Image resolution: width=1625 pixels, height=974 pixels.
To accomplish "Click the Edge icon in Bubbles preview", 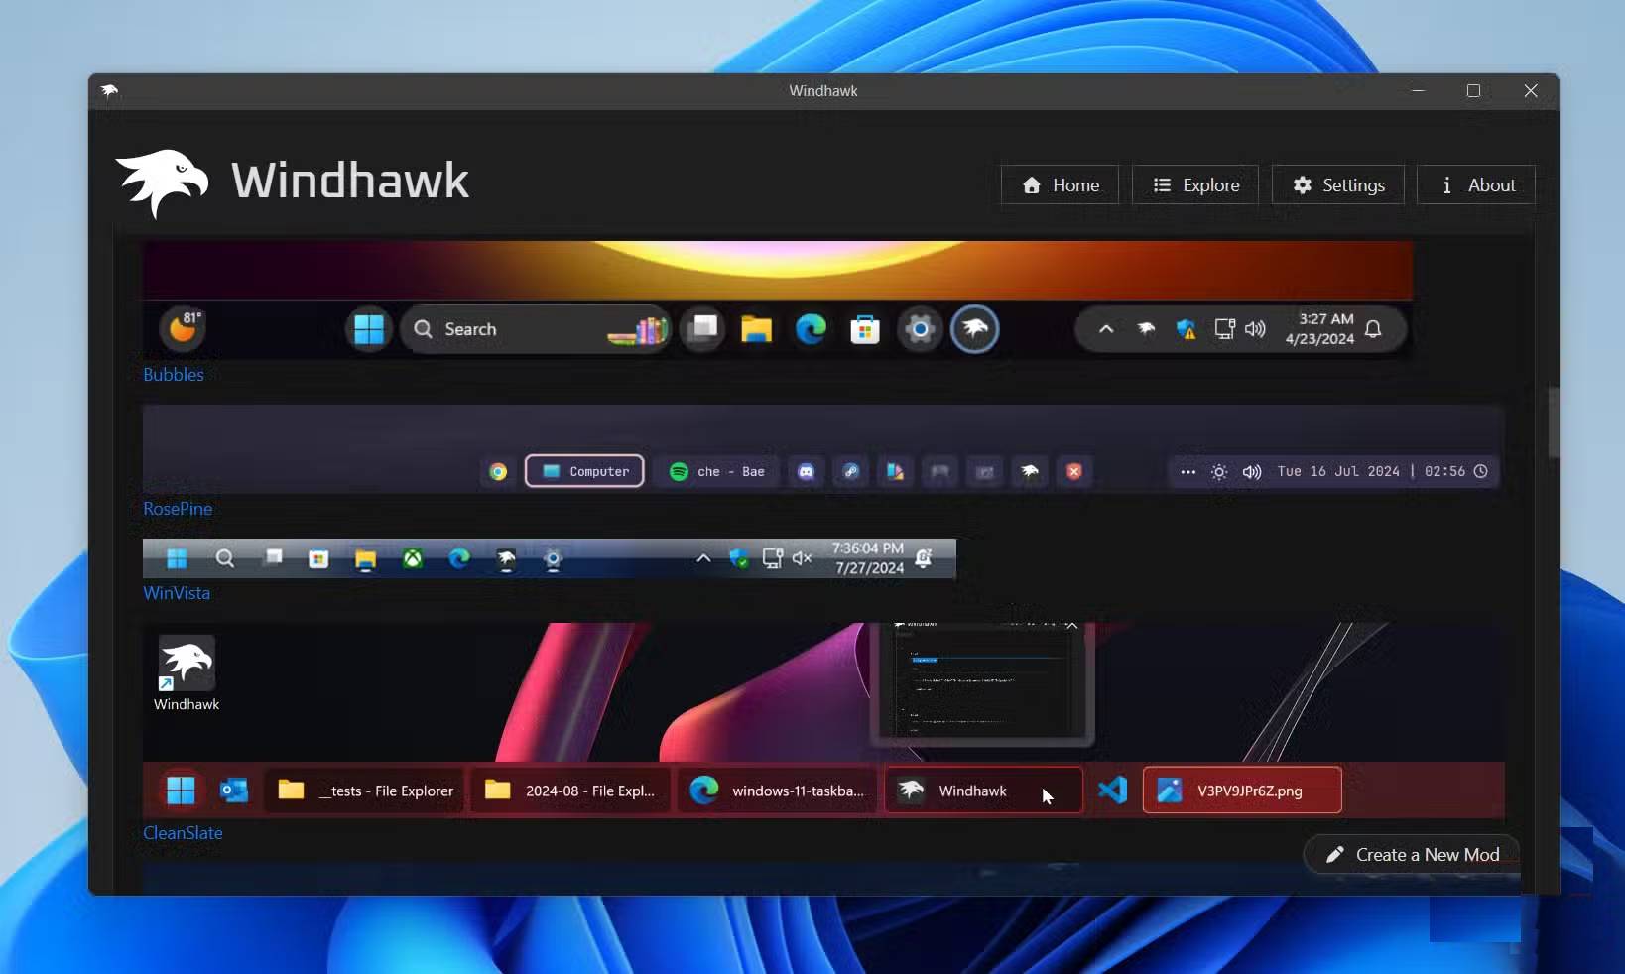I will [811, 329].
